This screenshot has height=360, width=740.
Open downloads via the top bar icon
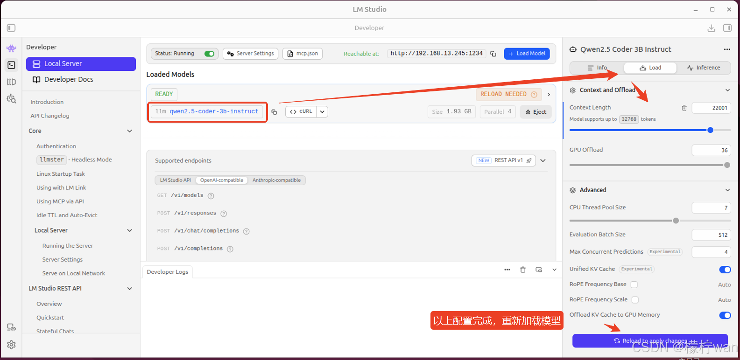711,28
